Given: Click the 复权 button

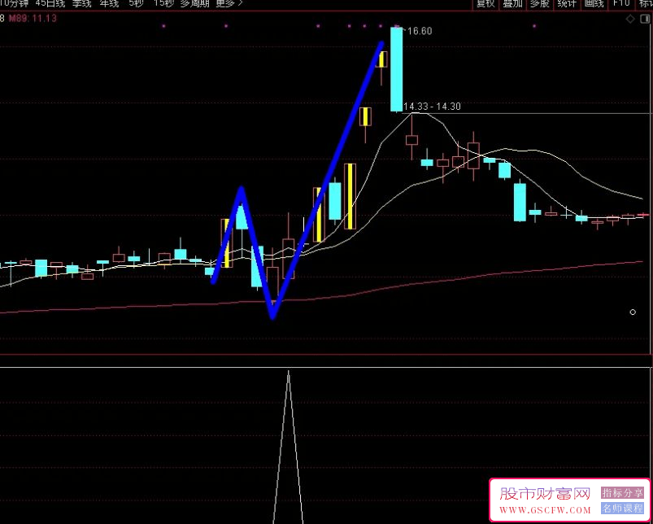Looking at the screenshot, I should pos(485,4).
